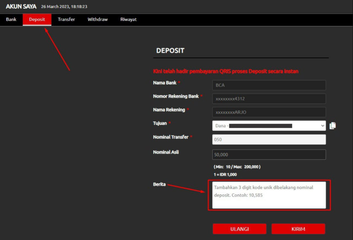This screenshot has height=240, width=353.
Task: Open the Transfer tab
Action: (x=66, y=19)
